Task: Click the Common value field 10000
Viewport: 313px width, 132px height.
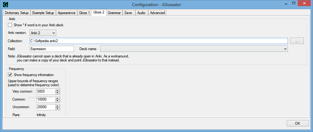Action: click(46, 99)
